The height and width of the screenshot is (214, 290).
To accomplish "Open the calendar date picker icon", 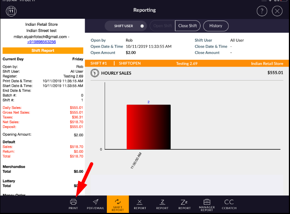I will click(x=11, y=11).
